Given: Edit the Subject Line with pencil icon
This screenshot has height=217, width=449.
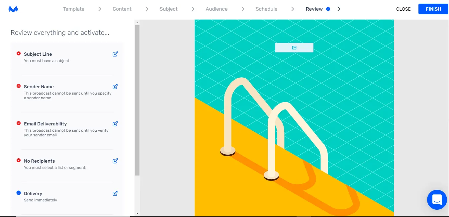Looking at the screenshot, I should click(115, 54).
